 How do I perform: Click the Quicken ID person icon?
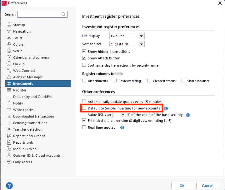click(x=9, y=155)
